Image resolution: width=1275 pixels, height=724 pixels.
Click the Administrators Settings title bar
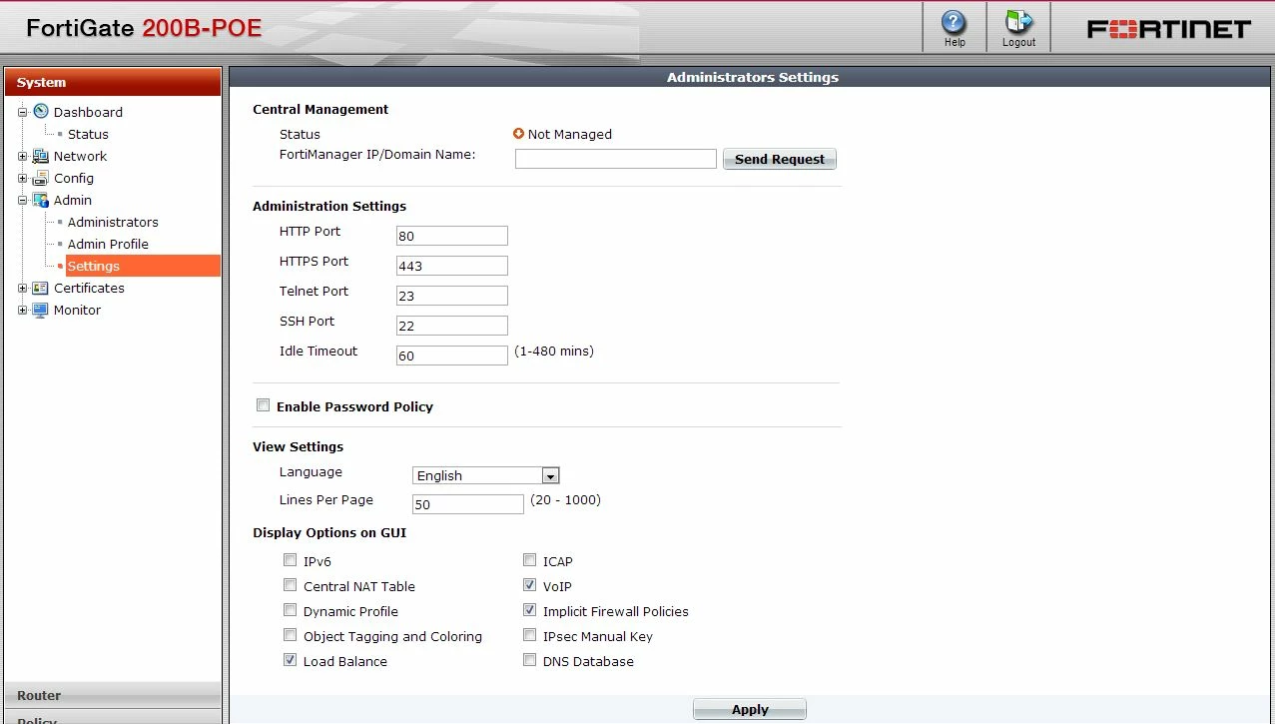(x=752, y=77)
